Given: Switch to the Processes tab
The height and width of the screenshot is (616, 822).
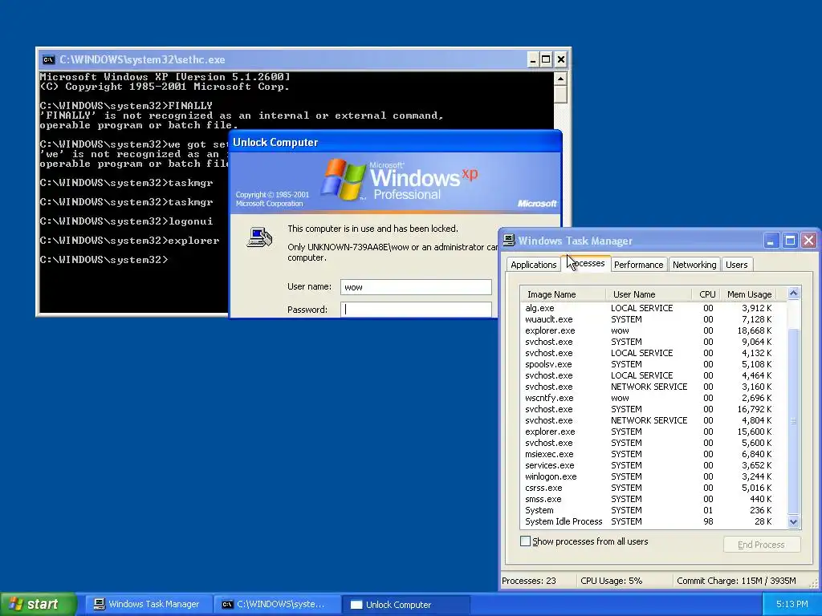Looking at the screenshot, I should pos(586,263).
